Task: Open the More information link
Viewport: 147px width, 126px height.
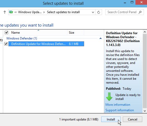Action: (118, 105)
